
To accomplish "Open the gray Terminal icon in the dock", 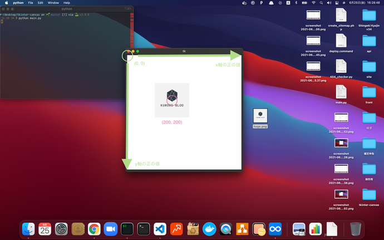I will click(x=144, y=229).
